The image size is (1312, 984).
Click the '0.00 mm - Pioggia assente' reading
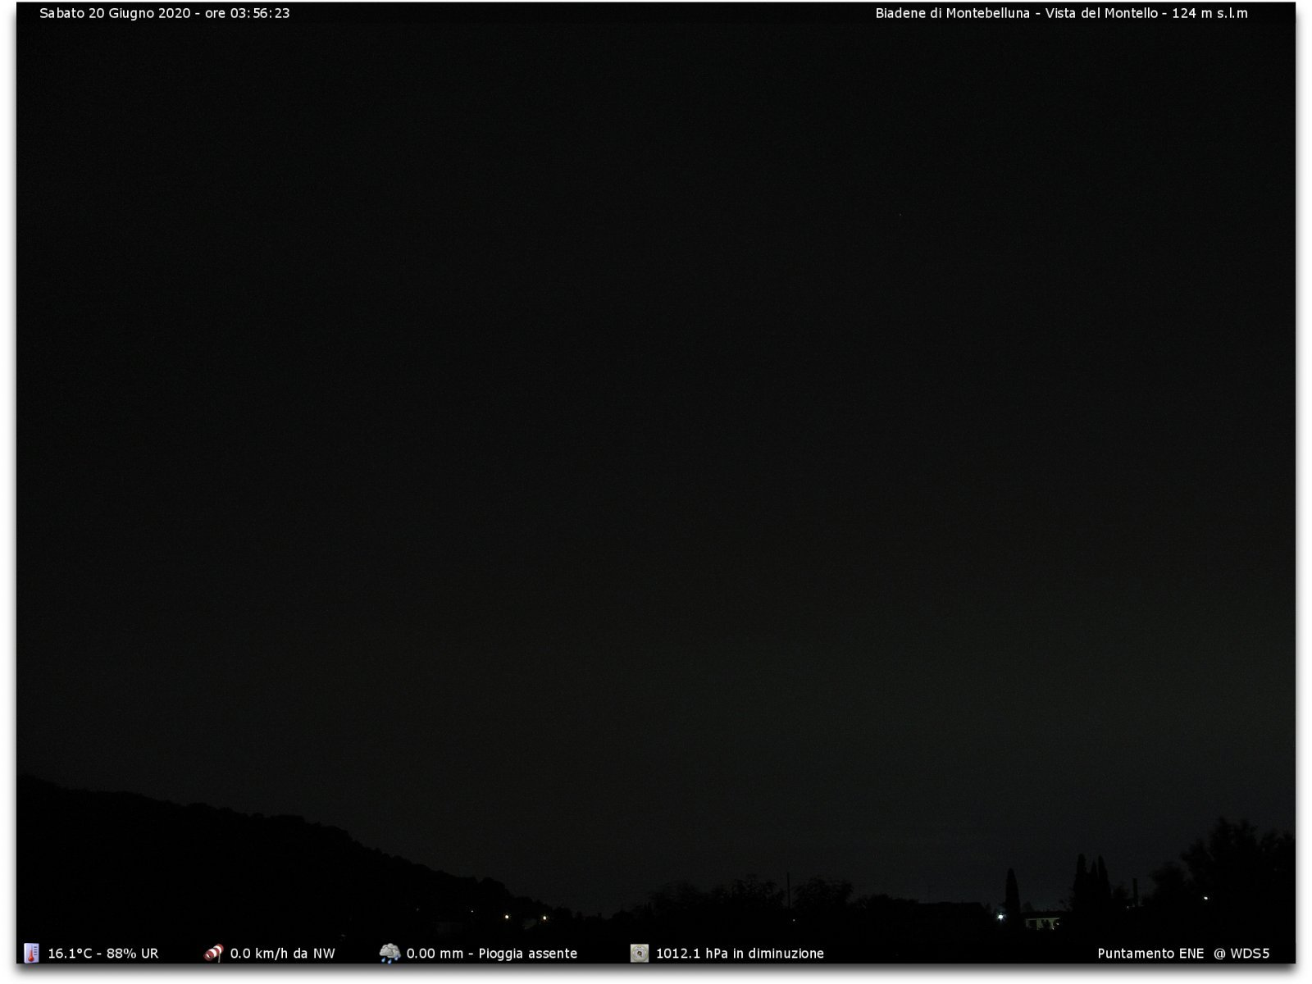tap(492, 954)
